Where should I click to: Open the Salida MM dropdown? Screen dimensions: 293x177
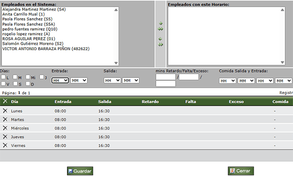(131, 80)
